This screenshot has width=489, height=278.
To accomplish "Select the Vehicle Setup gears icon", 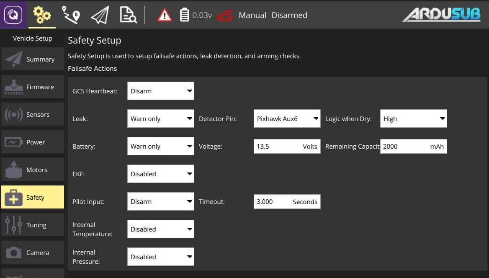I will [42, 15].
